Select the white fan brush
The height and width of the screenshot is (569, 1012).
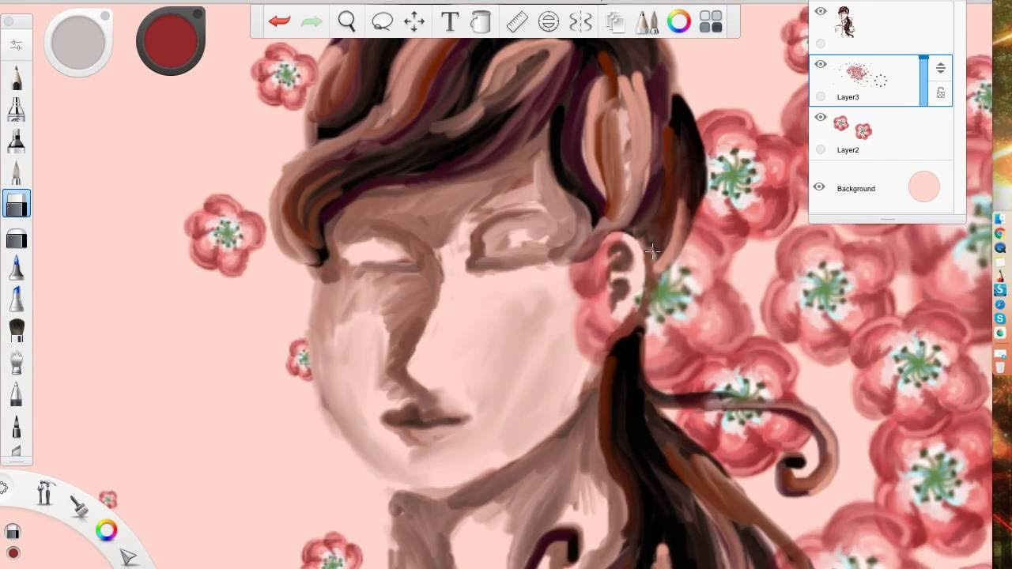17,362
